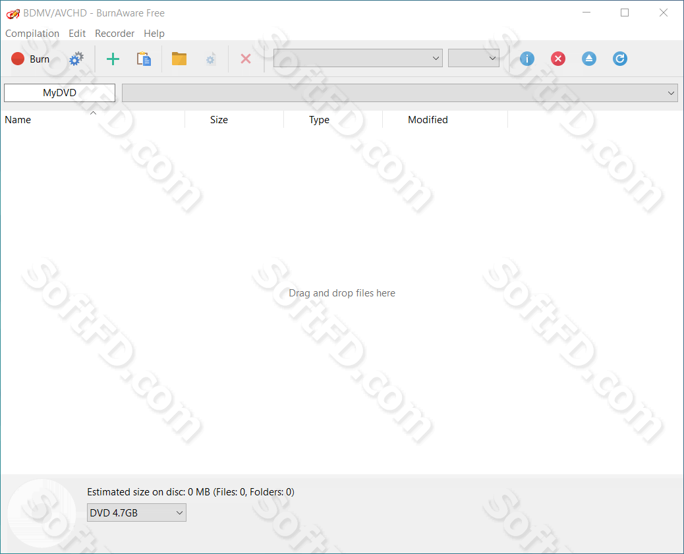Maximize the BurnAware window
The image size is (684, 554).
click(x=625, y=13)
